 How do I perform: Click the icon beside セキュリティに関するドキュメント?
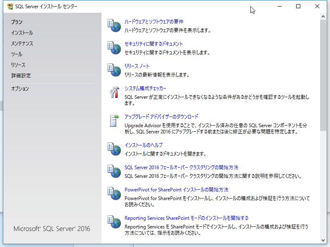[114, 48]
